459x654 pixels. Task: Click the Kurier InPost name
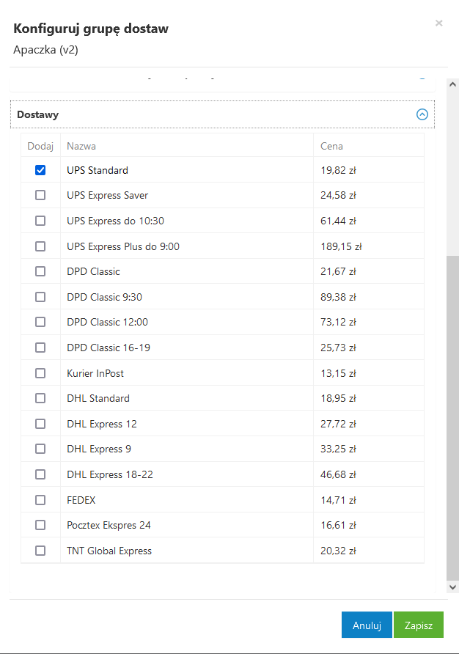[95, 373]
